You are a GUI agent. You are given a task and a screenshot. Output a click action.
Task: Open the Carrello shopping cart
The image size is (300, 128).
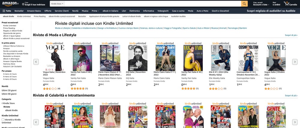[x=290, y=4]
